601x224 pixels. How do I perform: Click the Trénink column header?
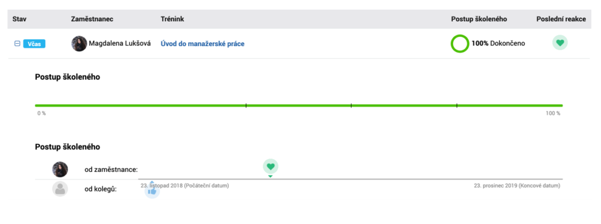click(172, 19)
